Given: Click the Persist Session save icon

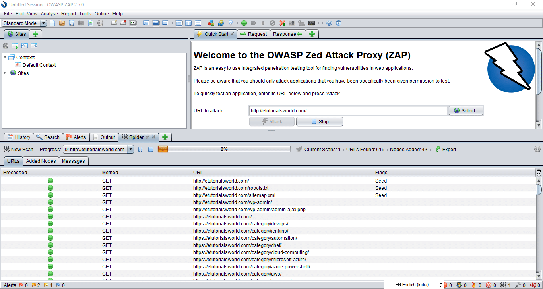Looking at the screenshot, I should pos(72,23).
